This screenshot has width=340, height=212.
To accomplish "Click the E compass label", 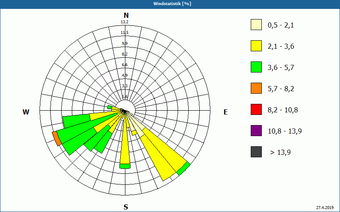I will [226, 112].
